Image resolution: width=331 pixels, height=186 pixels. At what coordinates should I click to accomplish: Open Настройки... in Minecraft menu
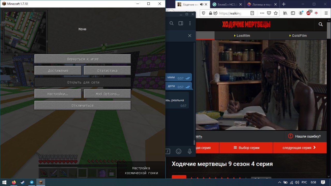[58, 94]
